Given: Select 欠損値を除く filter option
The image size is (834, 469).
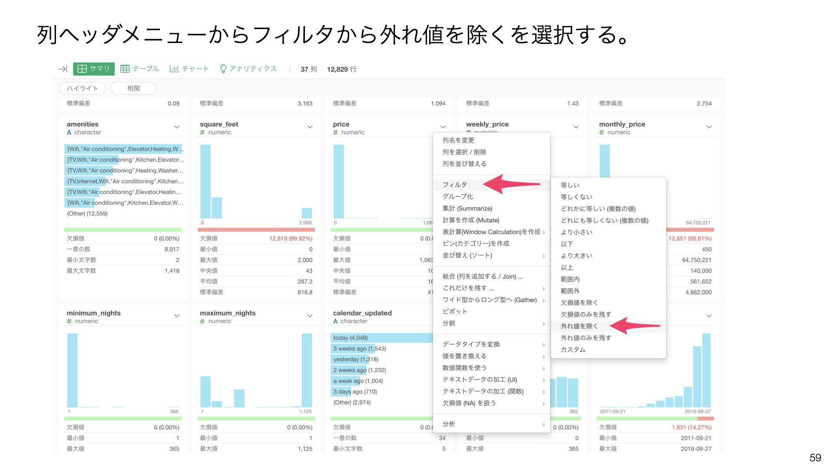Looking at the screenshot, I should (608, 303).
